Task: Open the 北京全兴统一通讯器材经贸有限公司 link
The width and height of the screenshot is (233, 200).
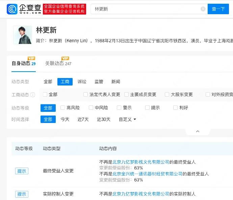Action: point(148,174)
